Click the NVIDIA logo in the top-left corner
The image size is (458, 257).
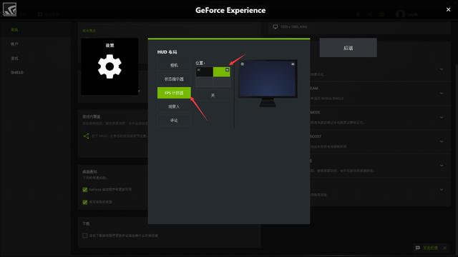click(9, 9)
